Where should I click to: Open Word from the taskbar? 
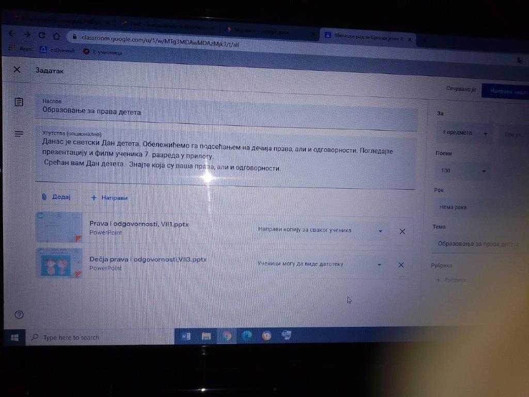click(x=186, y=336)
